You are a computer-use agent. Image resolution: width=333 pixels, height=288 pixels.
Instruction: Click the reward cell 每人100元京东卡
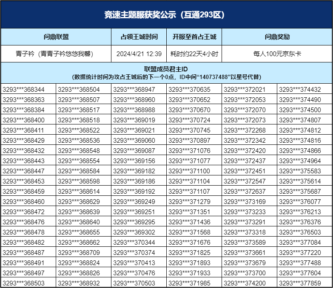[277, 54]
